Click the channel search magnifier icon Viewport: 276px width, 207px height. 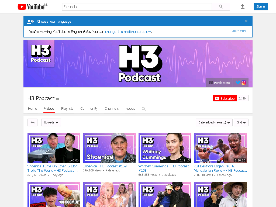pyautogui.click(x=144, y=109)
